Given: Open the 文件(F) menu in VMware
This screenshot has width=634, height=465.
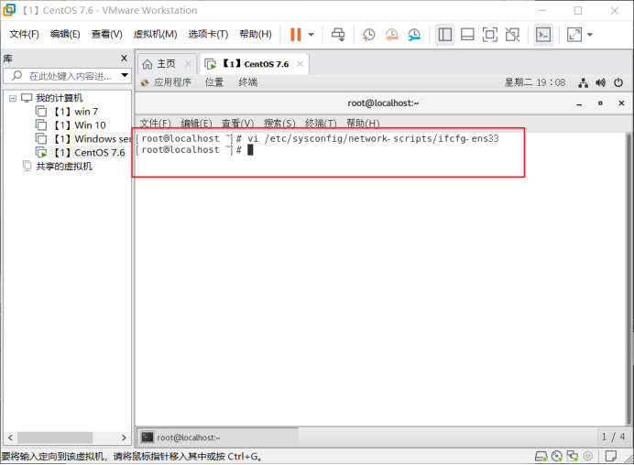Looking at the screenshot, I should click(24, 35).
